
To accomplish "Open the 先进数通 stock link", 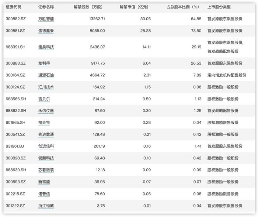I will click(x=46, y=134).
